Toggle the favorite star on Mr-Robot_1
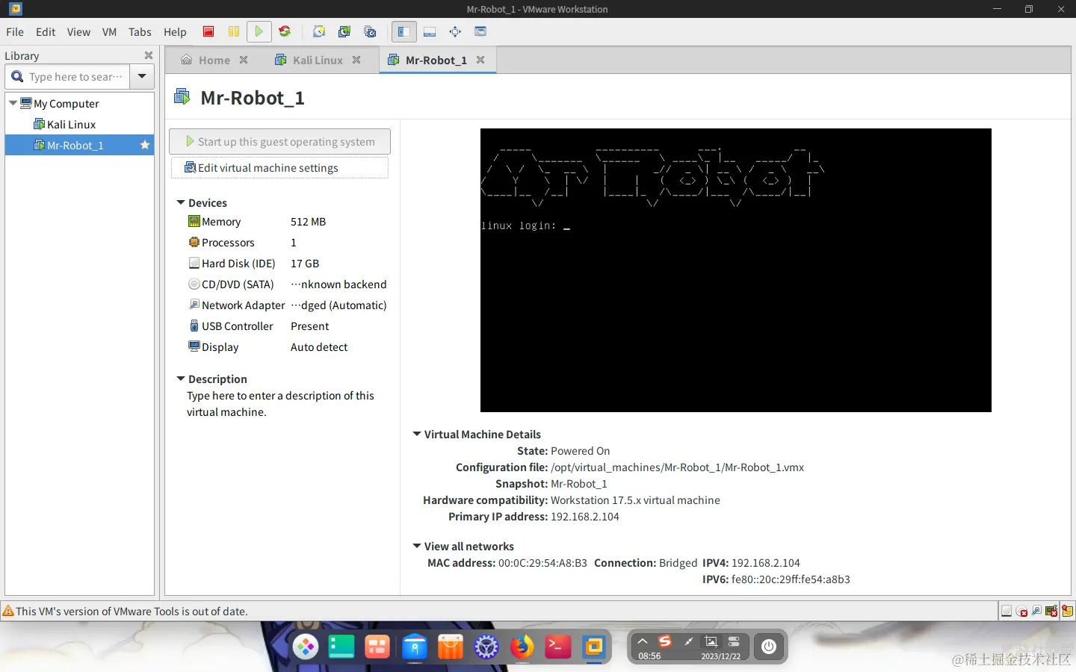Screen dimensions: 1076x672 coord(145,146)
